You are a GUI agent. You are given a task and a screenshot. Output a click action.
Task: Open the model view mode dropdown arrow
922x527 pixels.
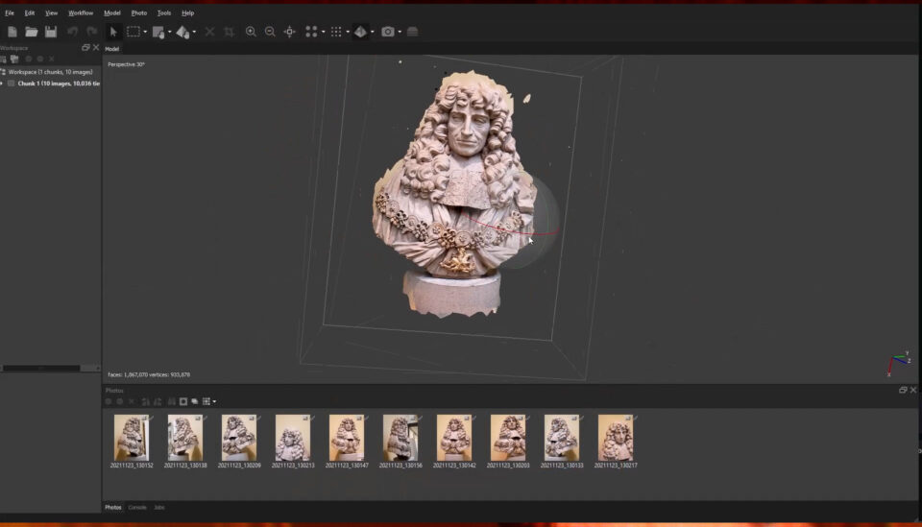[x=373, y=32]
